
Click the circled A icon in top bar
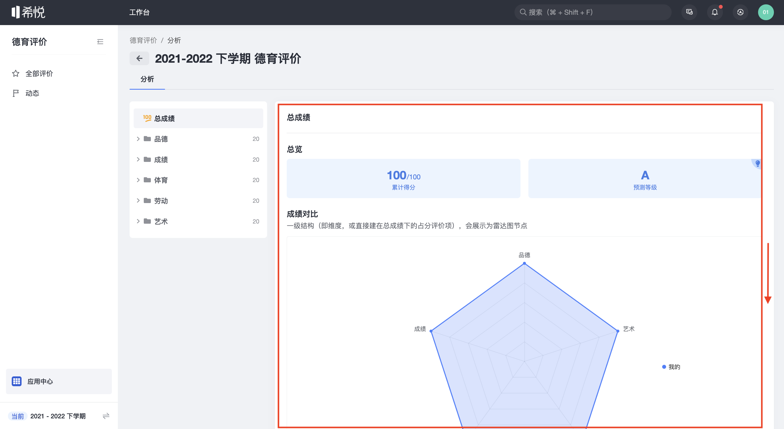pyautogui.click(x=740, y=12)
